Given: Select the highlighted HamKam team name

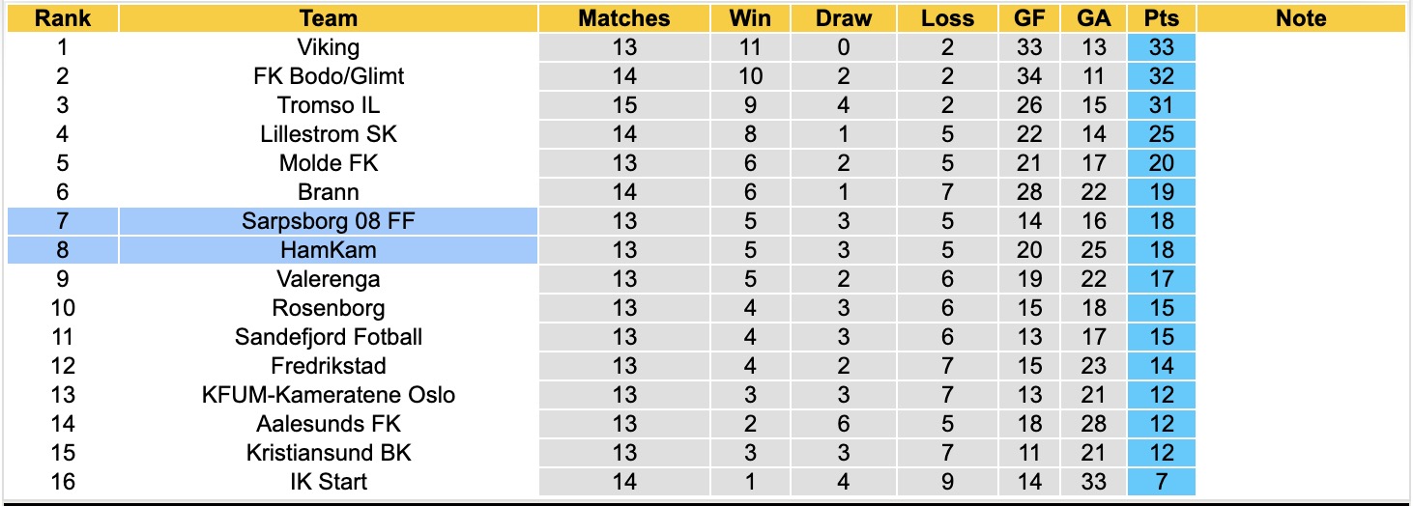Looking at the screenshot, I should pyautogui.click(x=329, y=250).
